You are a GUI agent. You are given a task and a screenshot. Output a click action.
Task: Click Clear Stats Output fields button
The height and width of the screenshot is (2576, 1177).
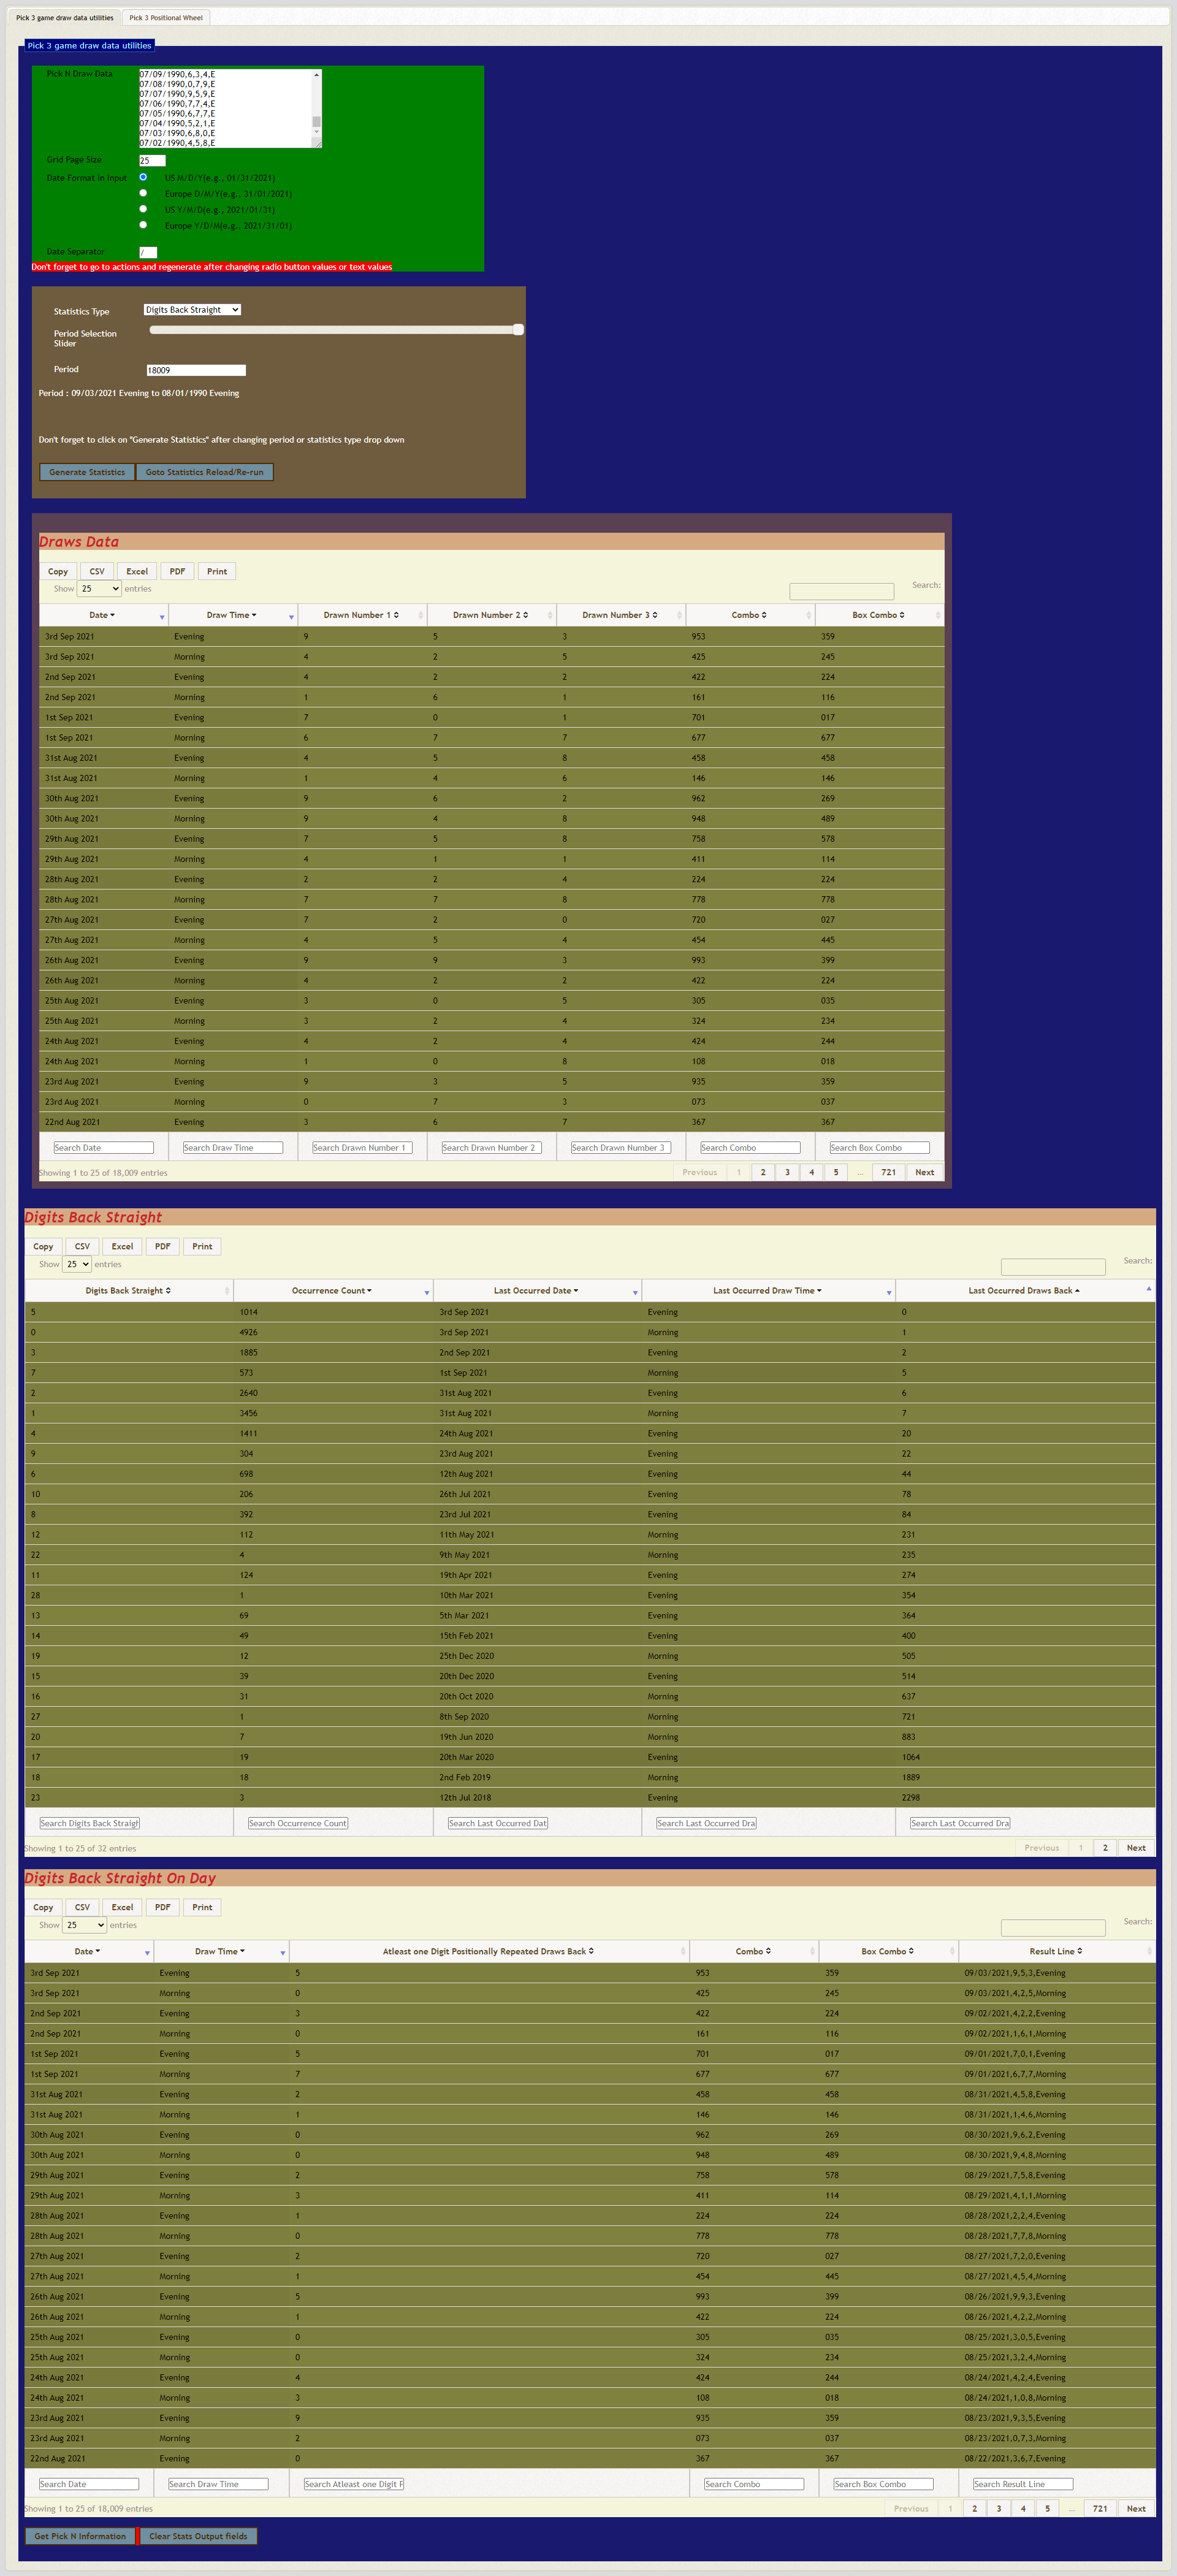[x=198, y=2536]
